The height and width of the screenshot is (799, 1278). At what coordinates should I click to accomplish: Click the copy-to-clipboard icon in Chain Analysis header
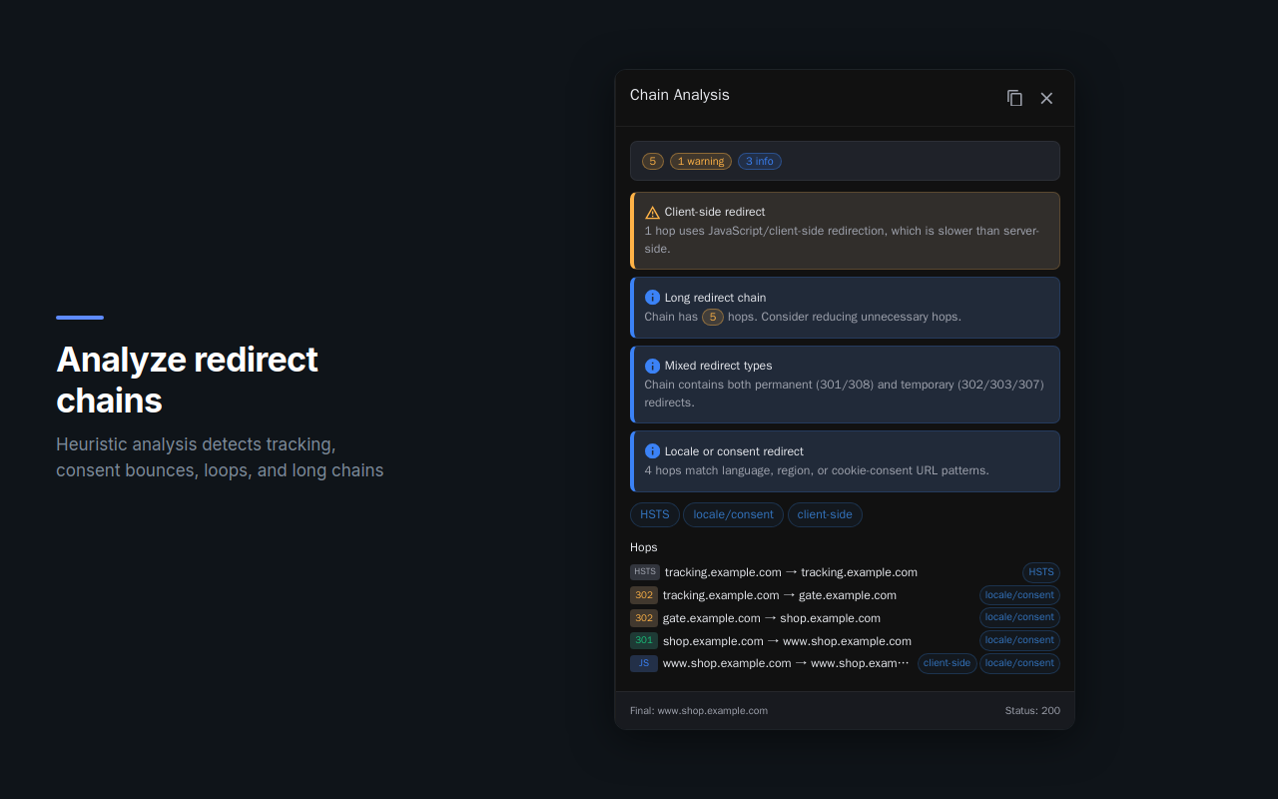[1014, 98]
